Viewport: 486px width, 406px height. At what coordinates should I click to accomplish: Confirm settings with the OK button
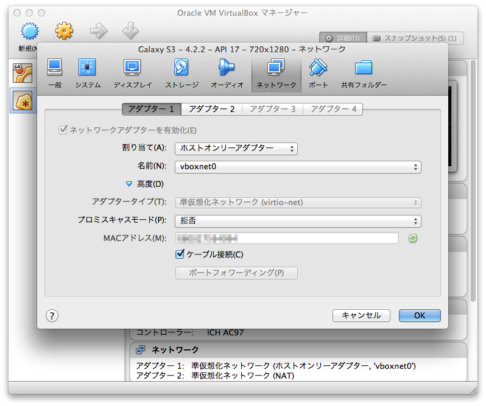click(420, 315)
